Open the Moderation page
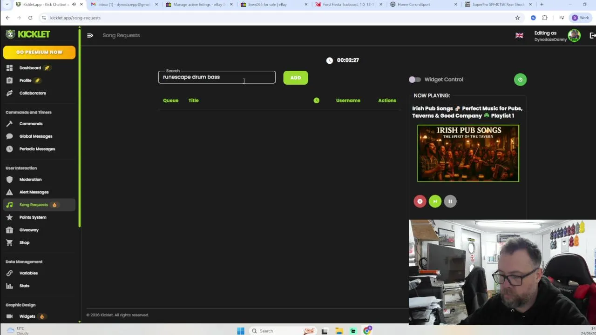Image resolution: width=596 pixels, height=335 pixels. 30,180
